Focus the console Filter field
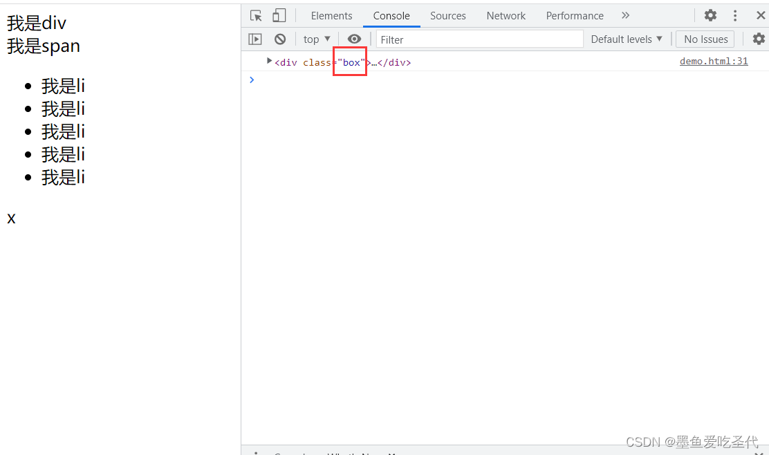 [480, 39]
